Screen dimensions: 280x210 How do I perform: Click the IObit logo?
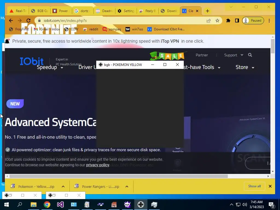point(32,61)
